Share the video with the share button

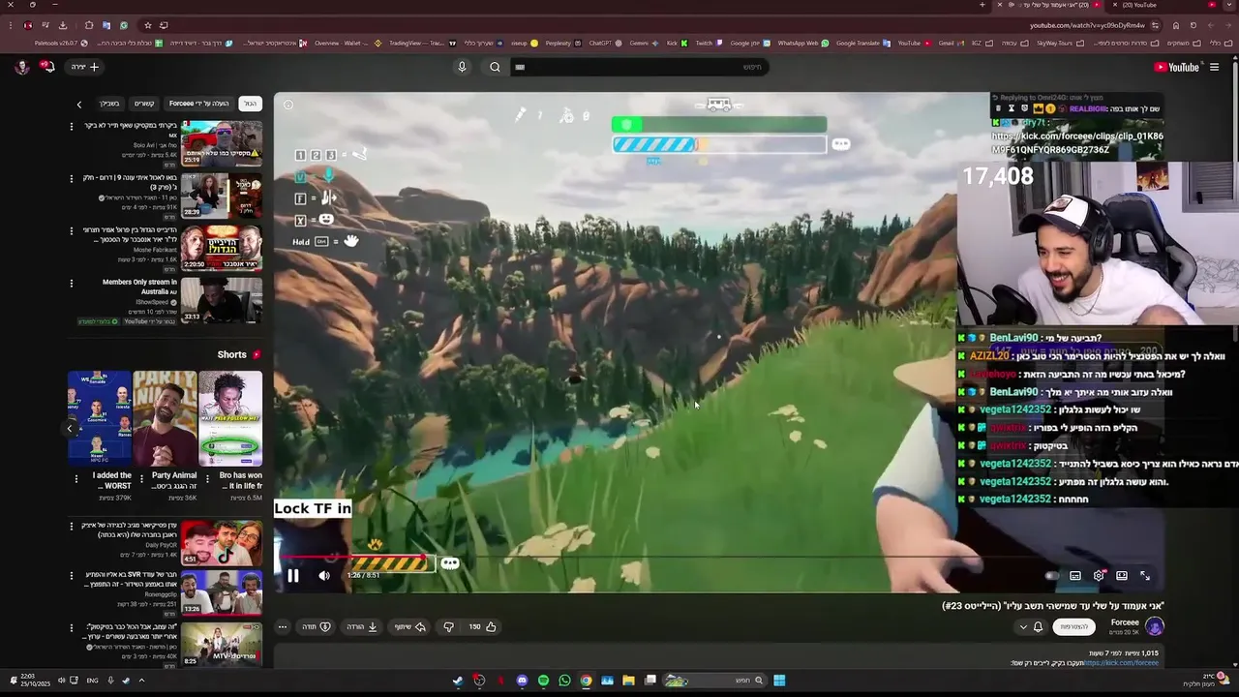410,626
